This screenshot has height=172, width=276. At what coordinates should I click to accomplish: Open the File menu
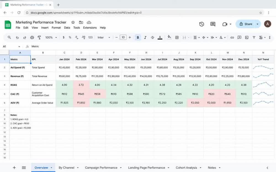[18, 28]
